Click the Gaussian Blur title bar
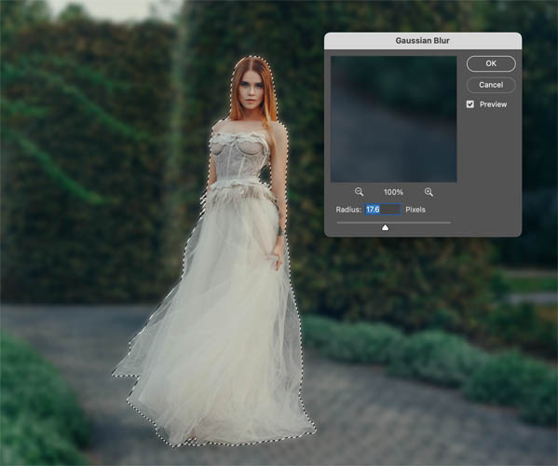The height and width of the screenshot is (466, 558). coord(423,41)
